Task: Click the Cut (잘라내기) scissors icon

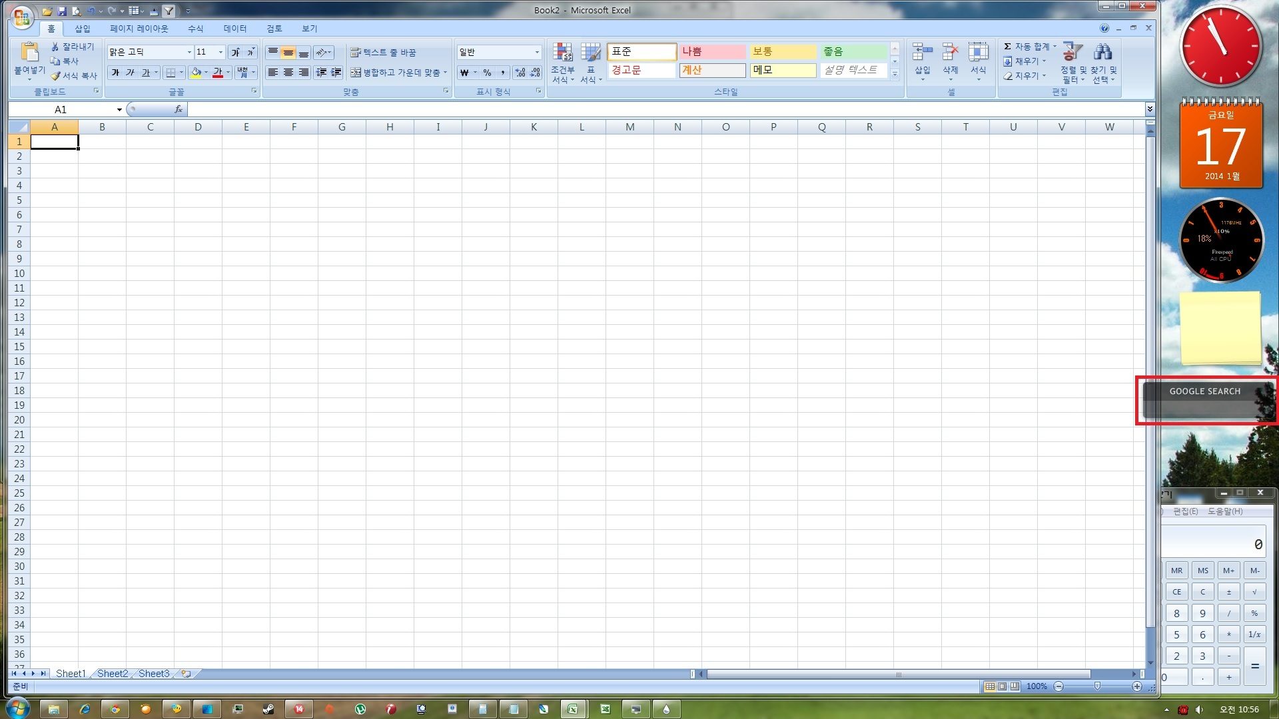Action: pyautogui.click(x=55, y=47)
